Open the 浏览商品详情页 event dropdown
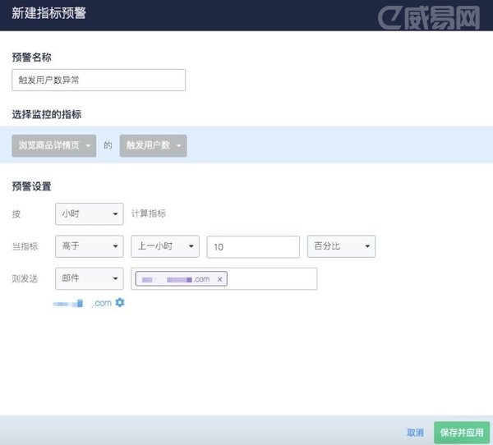 (54, 145)
